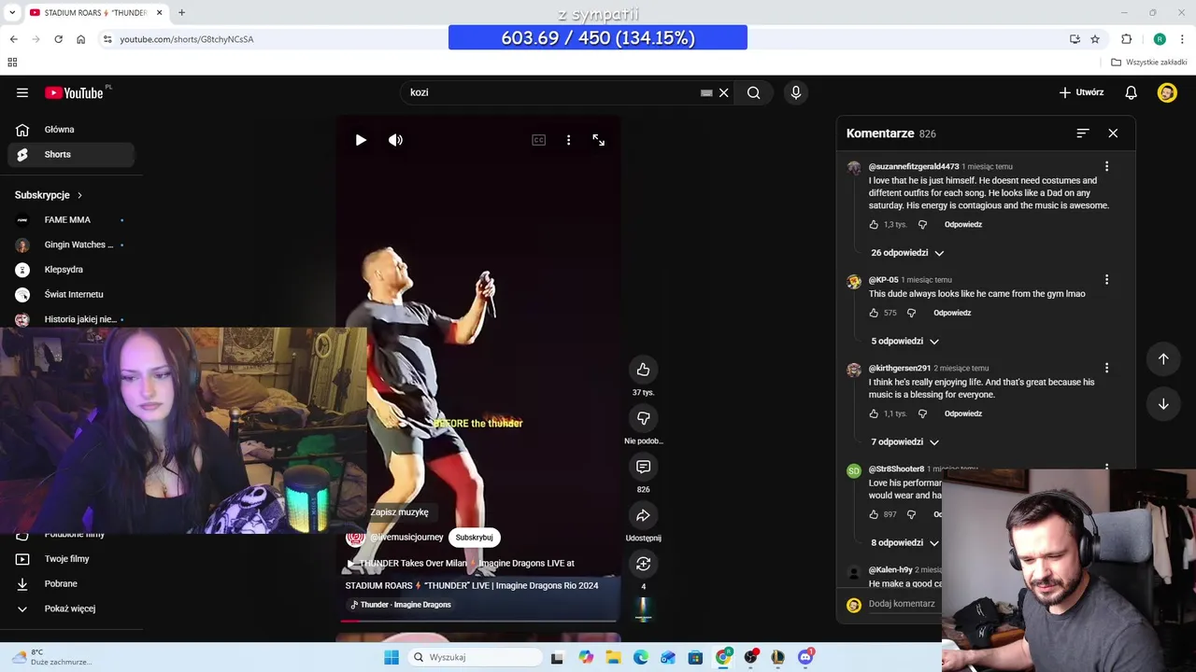Open the sound thumbnail below remix
This screenshot has height=672, width=1196.
pyautogui.click(x=643, y=609)
